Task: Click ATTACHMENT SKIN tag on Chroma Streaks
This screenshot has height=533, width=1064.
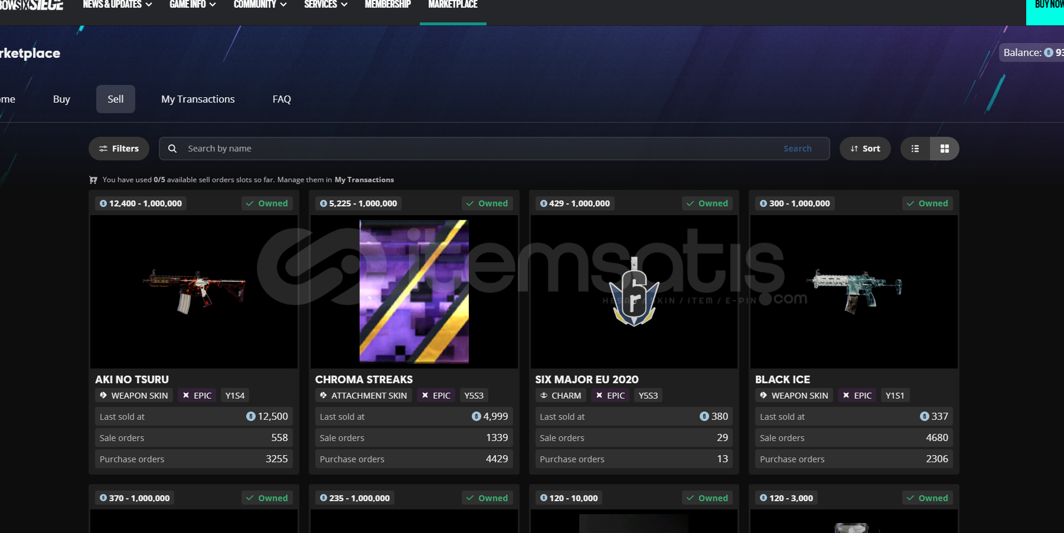Action: (363, 396)
